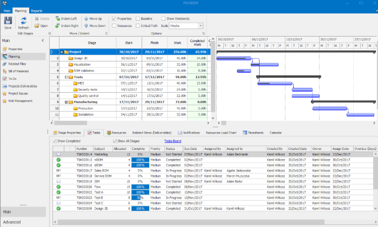Open the Timesheets tab
378x227 pixels.
coord(253,133)
